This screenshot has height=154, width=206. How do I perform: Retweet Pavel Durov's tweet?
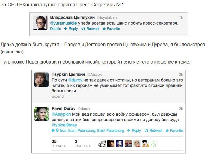[153, 131]
